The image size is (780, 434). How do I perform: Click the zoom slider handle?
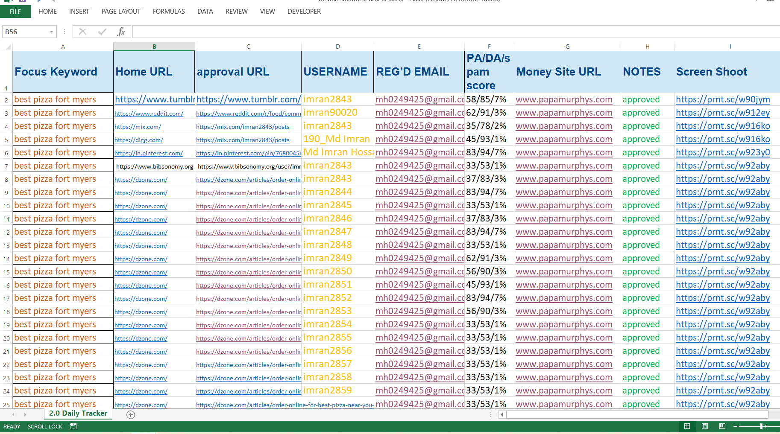click(x=762, y=426)
